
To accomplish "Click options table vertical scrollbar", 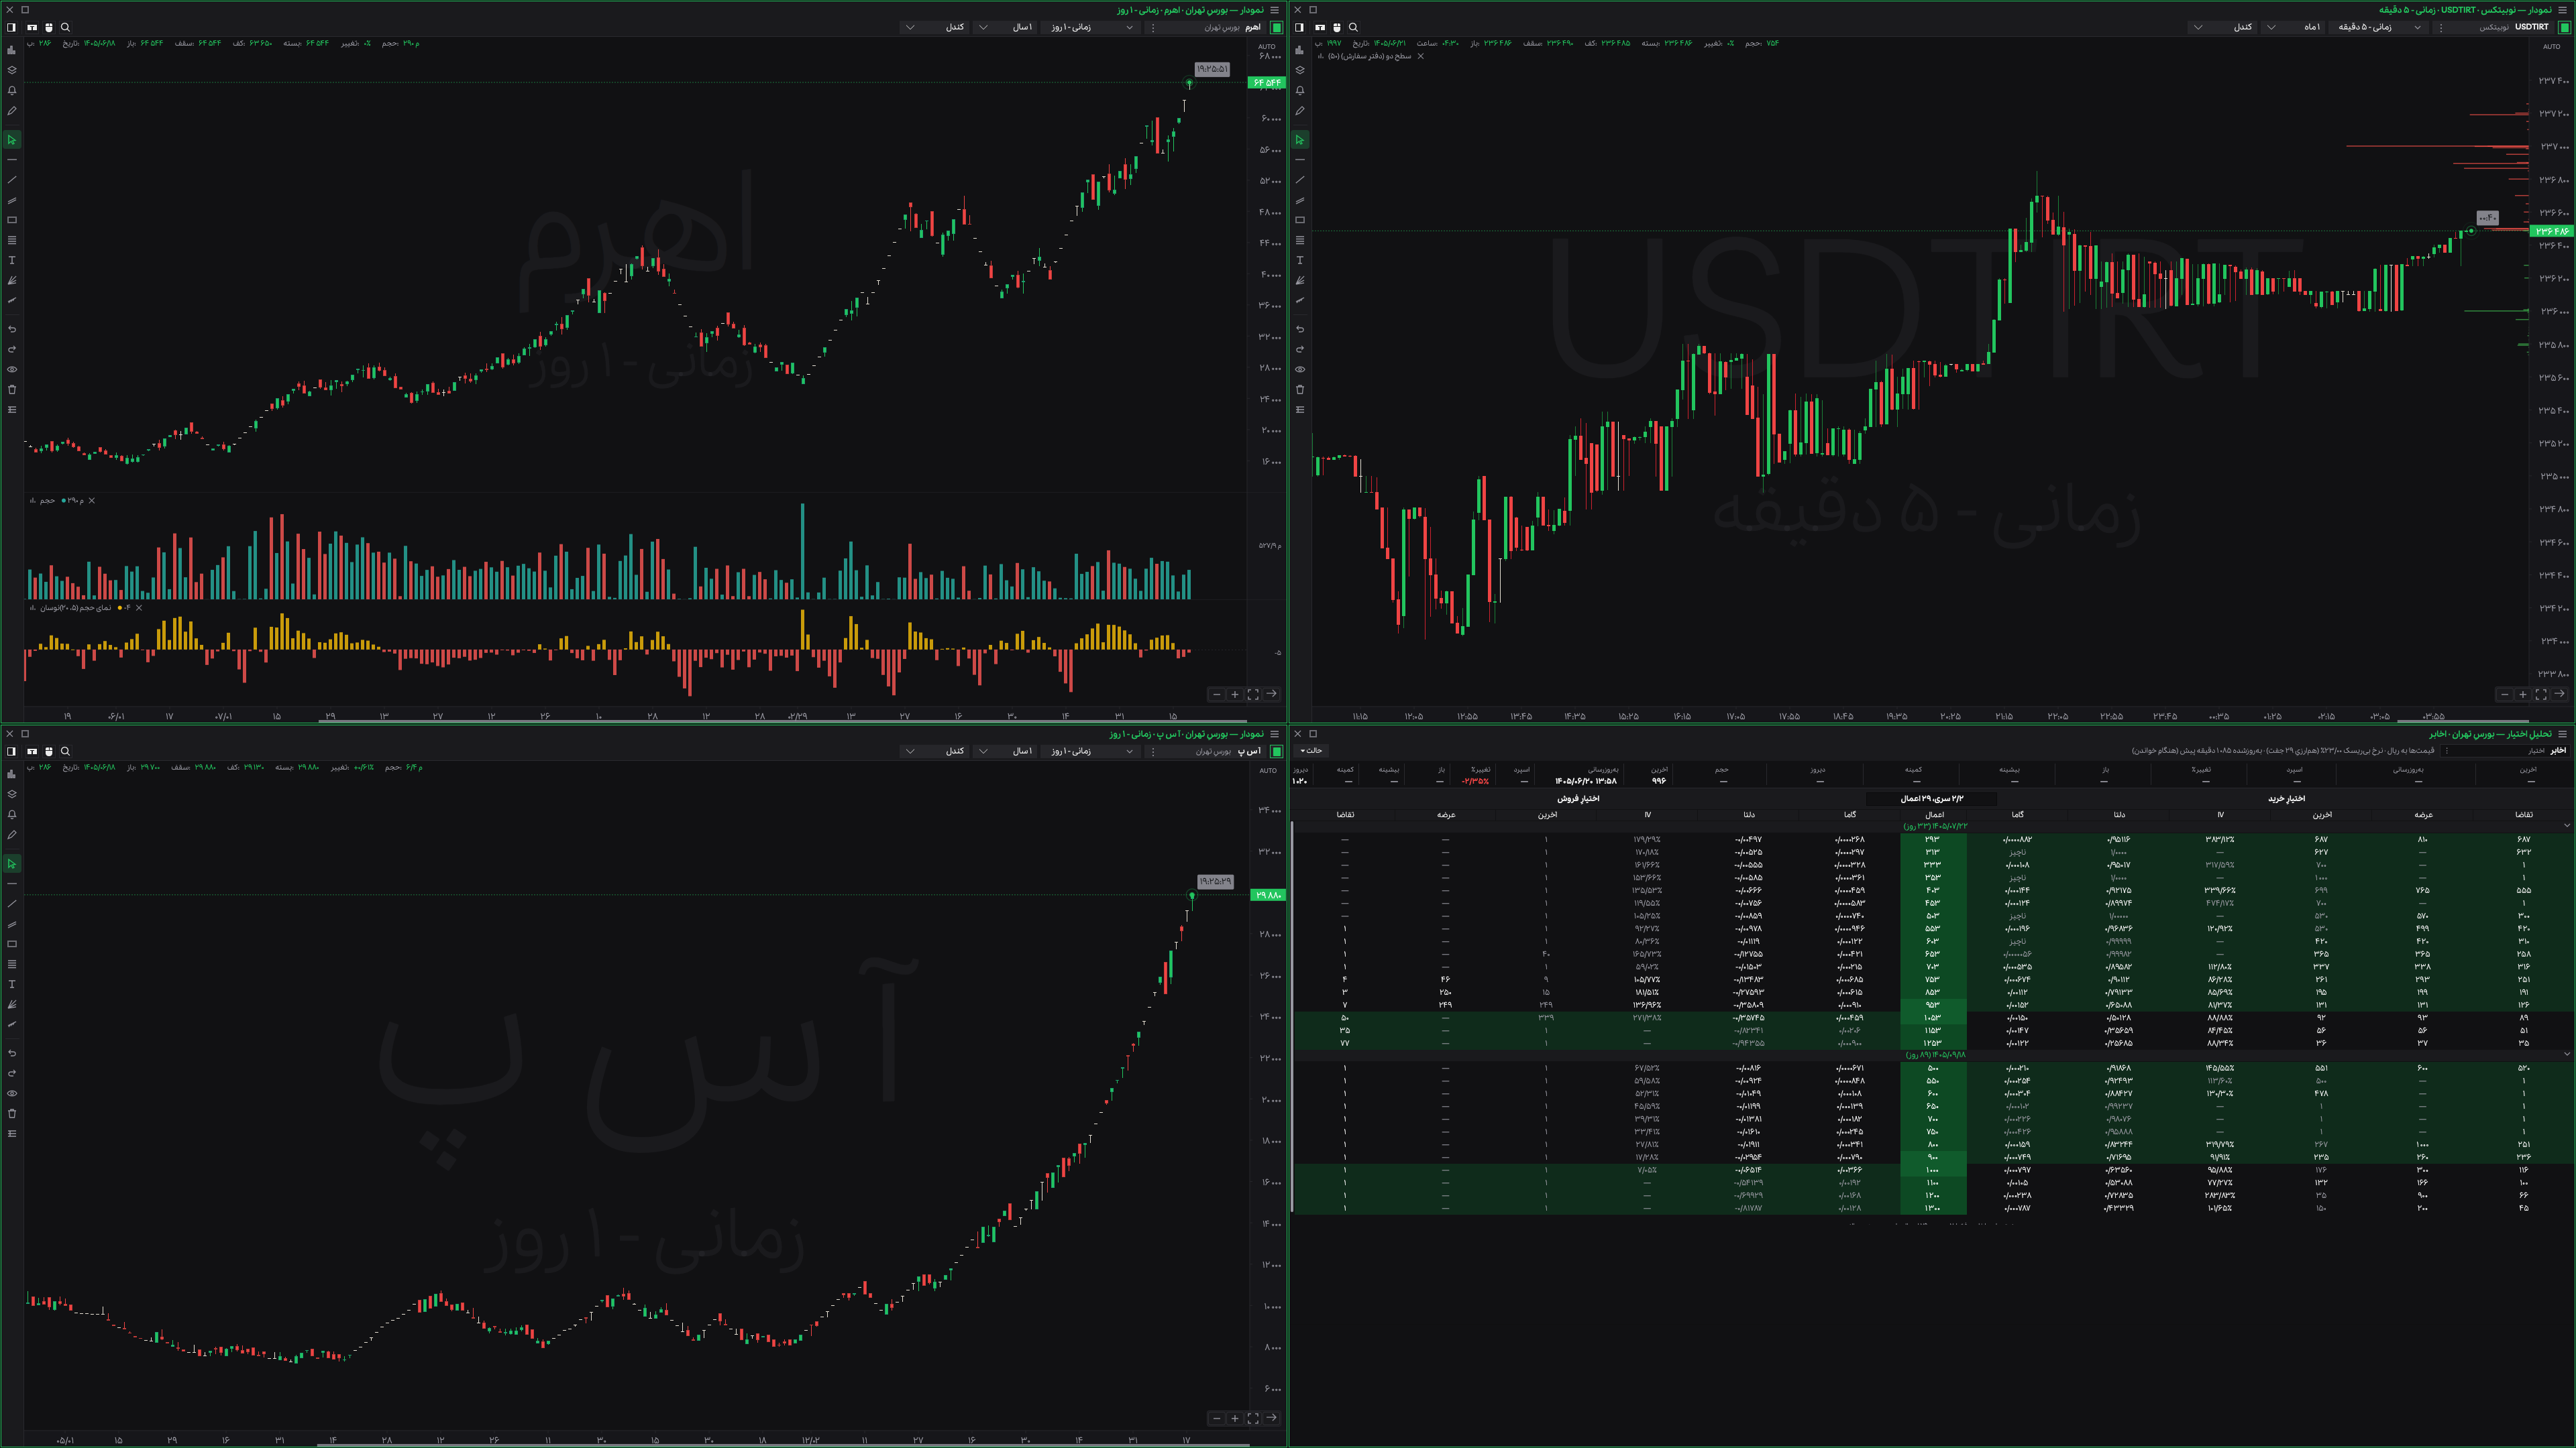I will [x=1292, y=1018].
